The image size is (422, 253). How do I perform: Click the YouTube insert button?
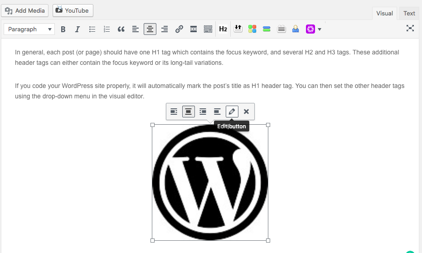tap(73, 10)
